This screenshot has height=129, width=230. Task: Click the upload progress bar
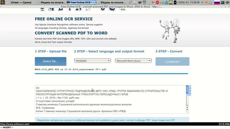click(x=111, y=74)
